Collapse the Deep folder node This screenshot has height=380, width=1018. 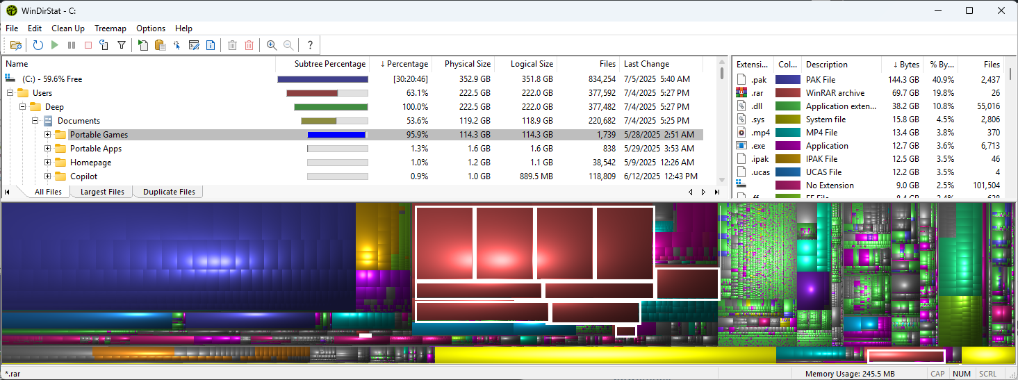(x=23, y=107)
